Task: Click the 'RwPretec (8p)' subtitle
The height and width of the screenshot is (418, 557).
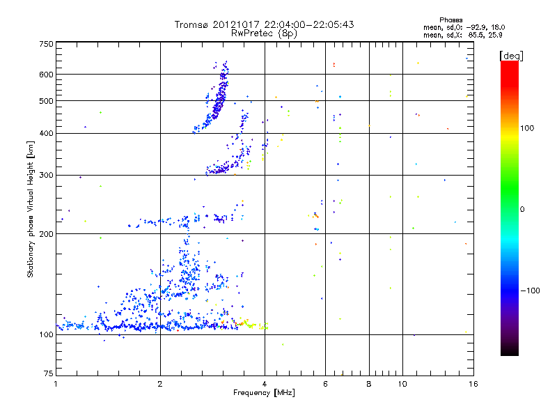Action: (x=264, y=33)
